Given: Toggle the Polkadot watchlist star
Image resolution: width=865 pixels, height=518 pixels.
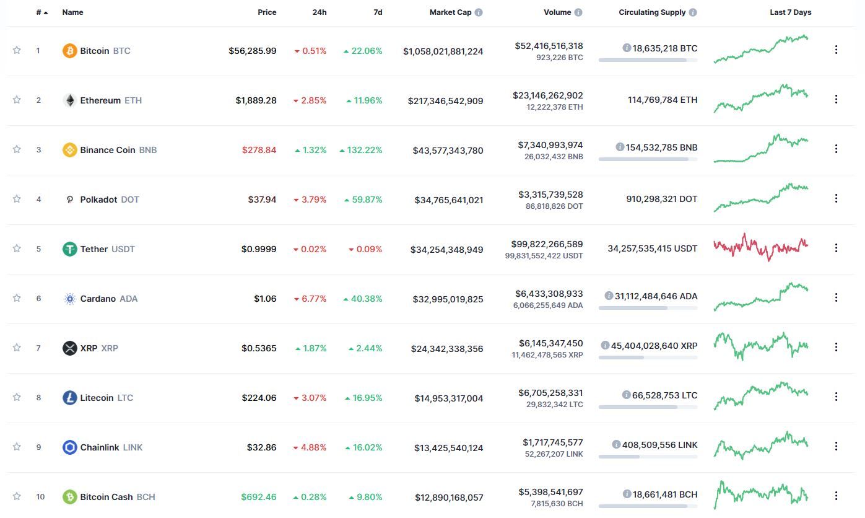Looking at the screenshot, I should (x=17, y=199).
